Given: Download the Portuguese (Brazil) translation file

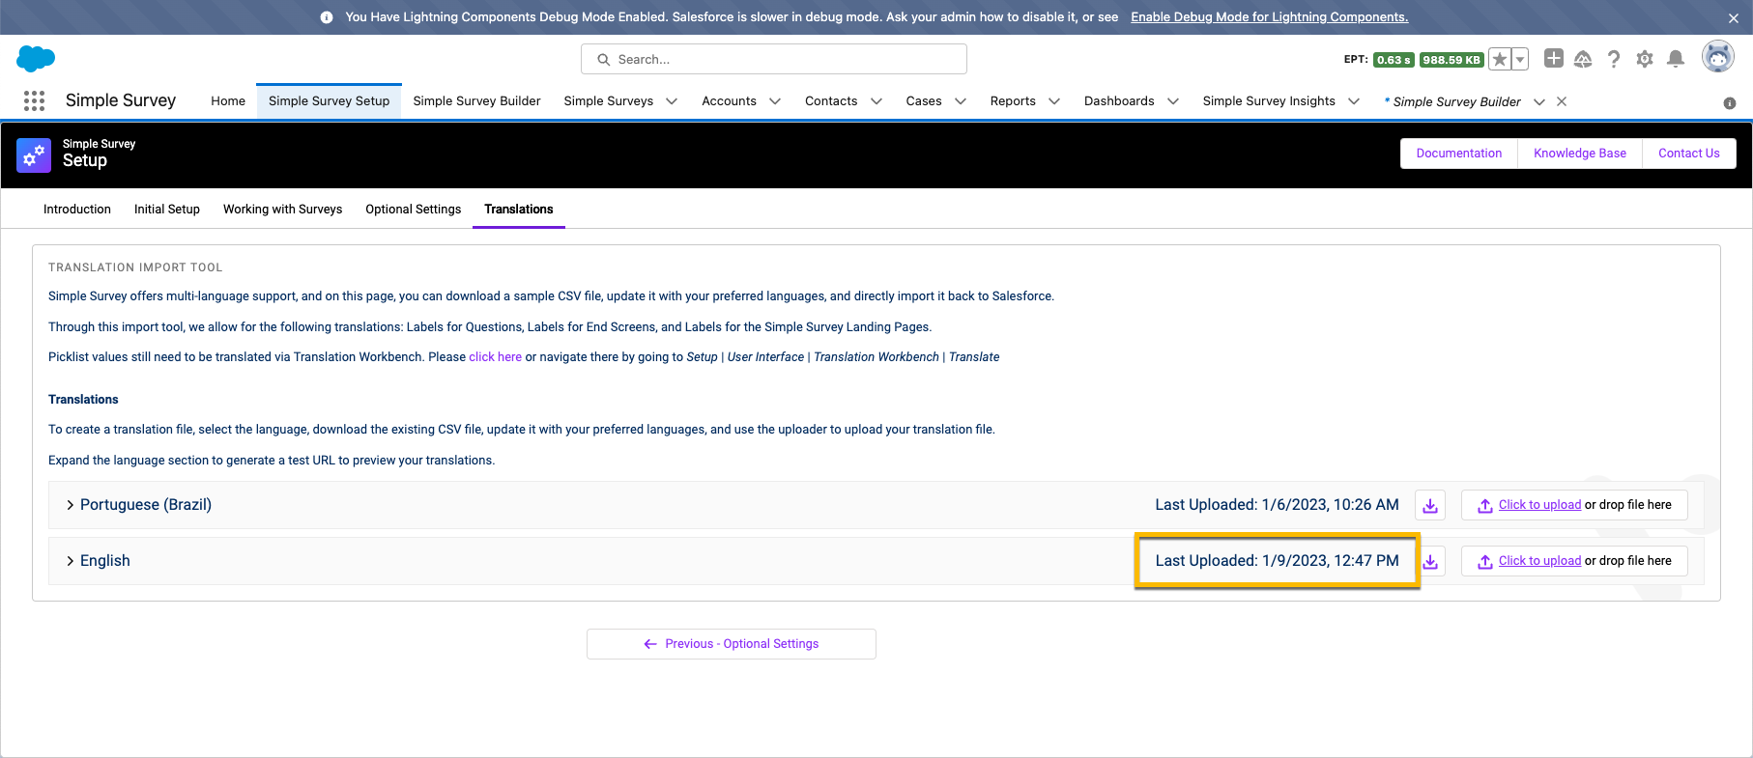Looking at the screenshot, I should (1430, 505).
